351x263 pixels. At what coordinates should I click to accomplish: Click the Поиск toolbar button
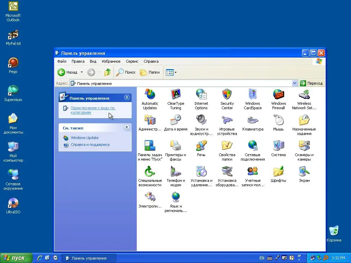pyautogui.click(x=126, y=72)
